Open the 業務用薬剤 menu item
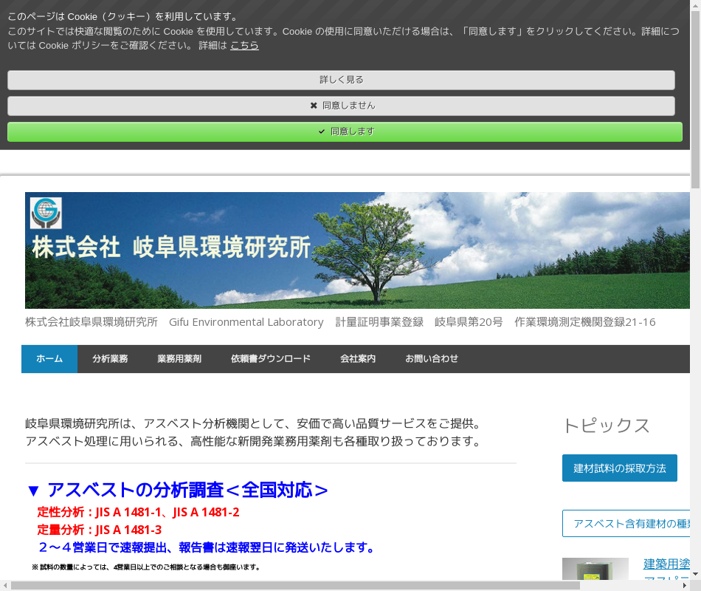 [x=179, y=359]
